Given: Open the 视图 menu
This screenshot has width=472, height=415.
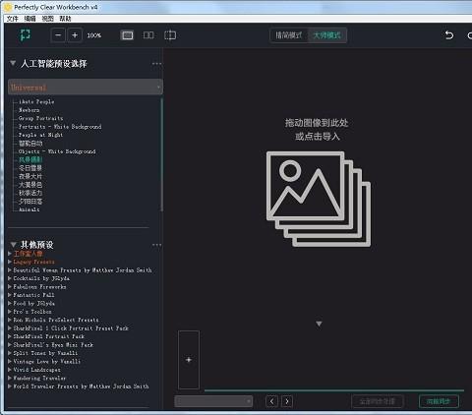Looking at the screenshot, I should click(47, 19).
